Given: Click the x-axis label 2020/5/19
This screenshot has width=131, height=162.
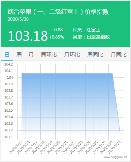Looking at the screenshot, I should click(x=46, y=148).
